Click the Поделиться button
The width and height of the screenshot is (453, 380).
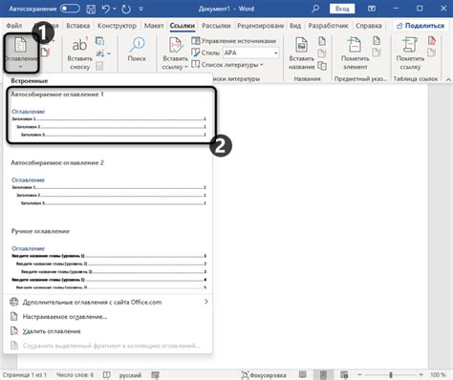(x=421, y=26)
